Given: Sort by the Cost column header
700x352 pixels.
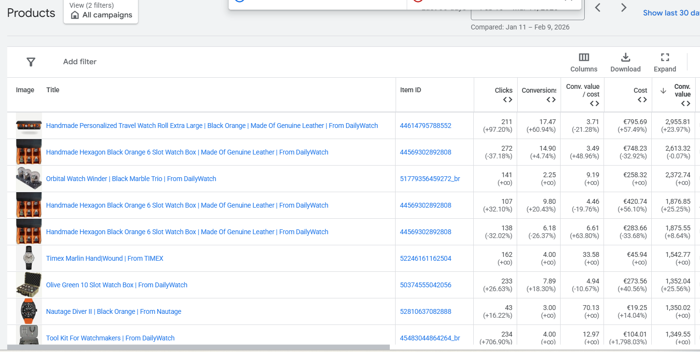Looking at the screenshot, I should coord(641,90).
